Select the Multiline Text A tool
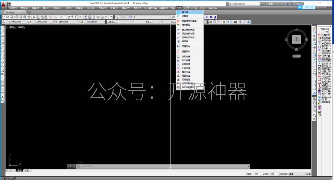This screenshot has height=180, width=334. tap(2, 97)
